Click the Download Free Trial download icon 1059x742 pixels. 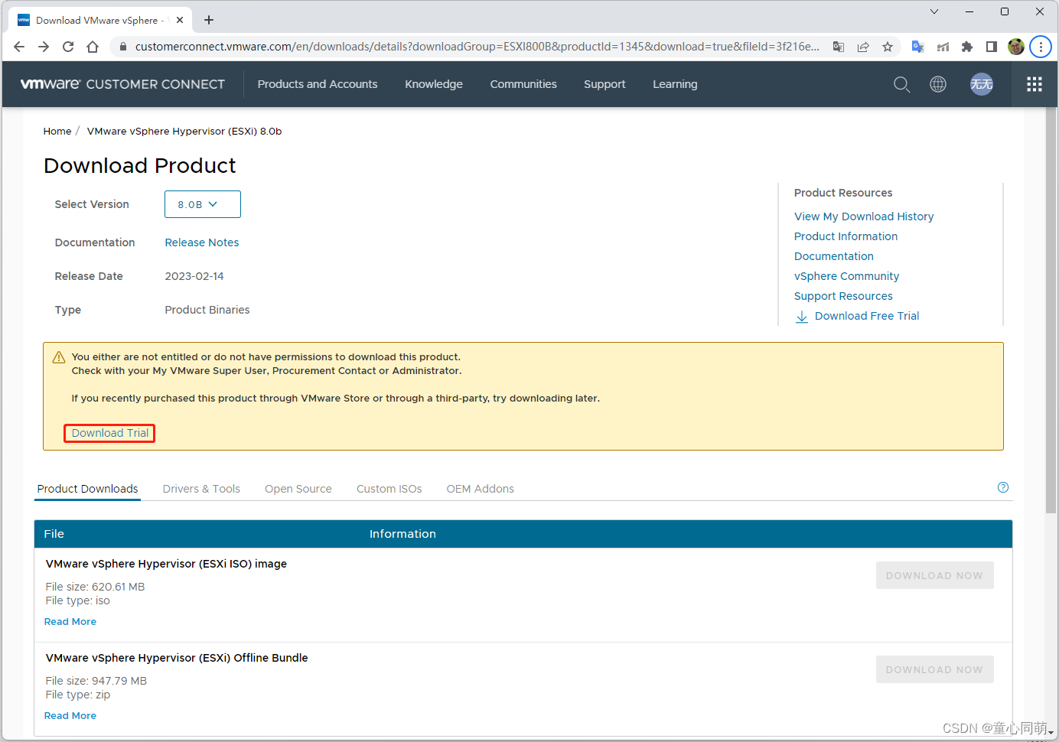pos(801,316)
